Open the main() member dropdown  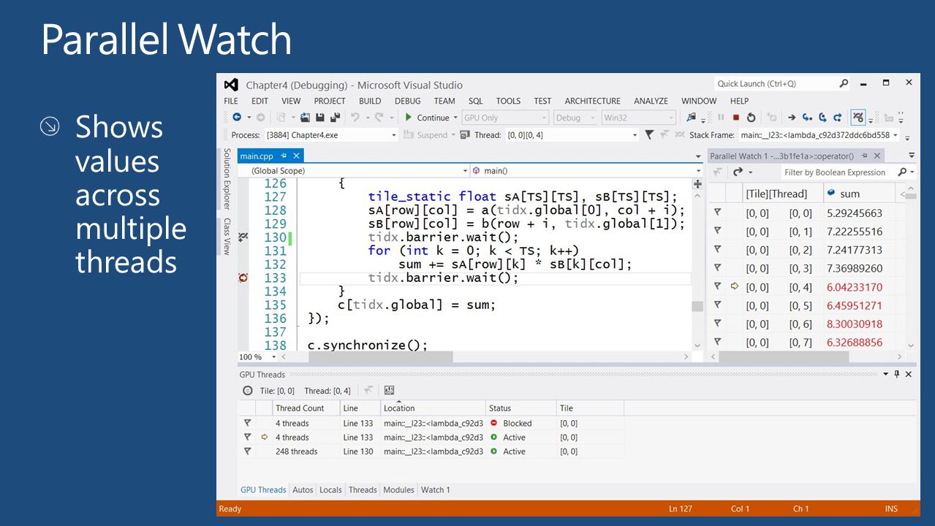point(587,170)
